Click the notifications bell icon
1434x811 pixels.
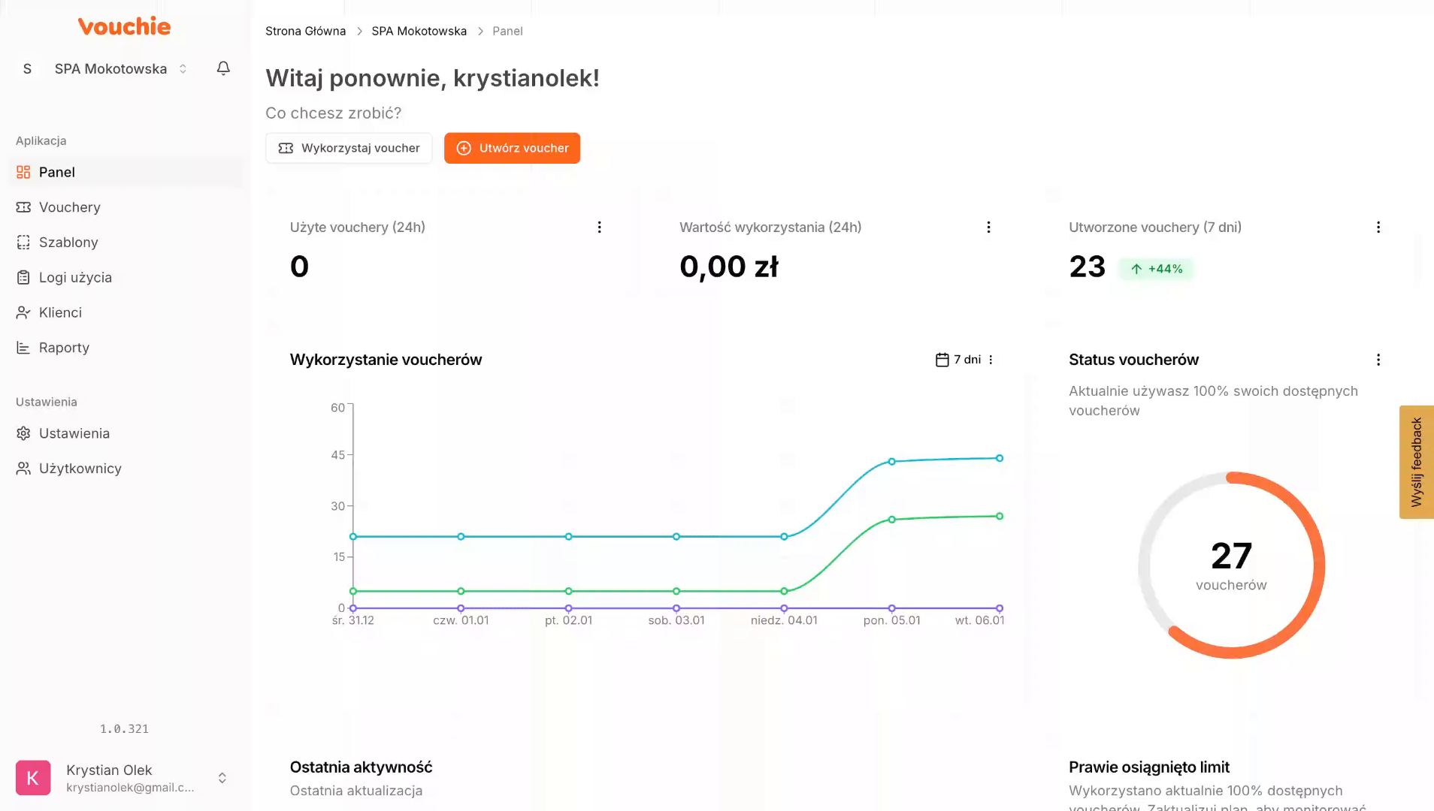click(x=223, y=68)
